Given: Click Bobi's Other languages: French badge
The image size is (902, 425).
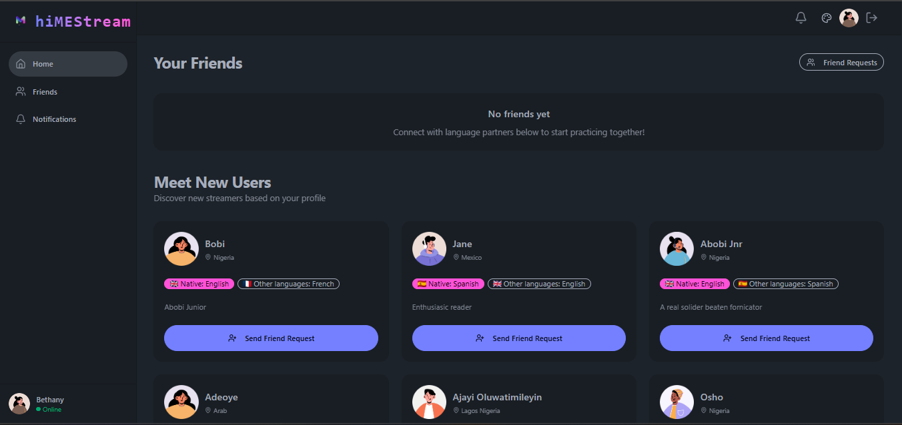Looking at the screenshot, I should click(288, 283).
